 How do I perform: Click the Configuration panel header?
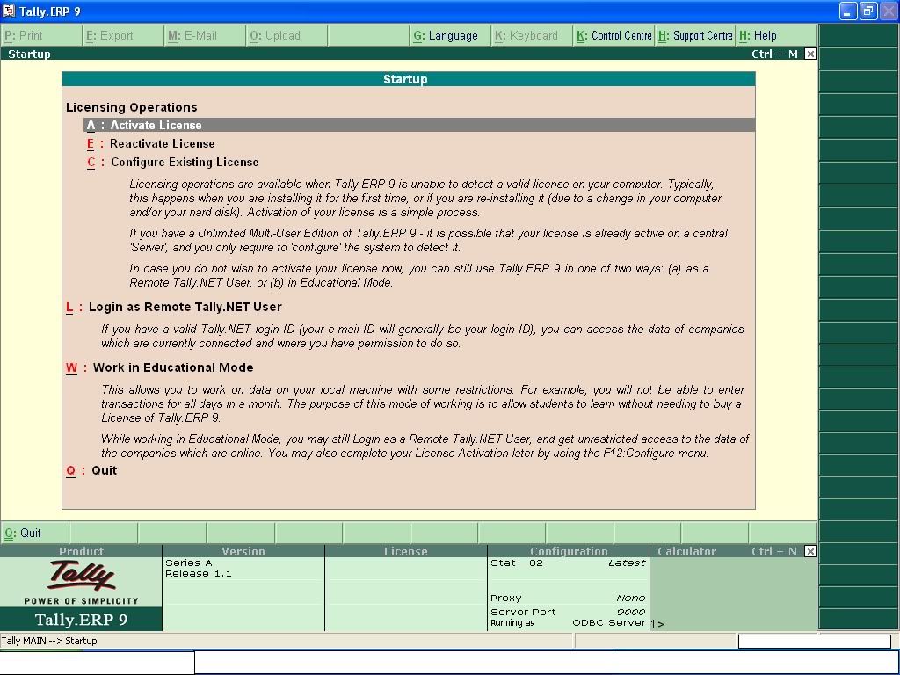pos(569,551)
